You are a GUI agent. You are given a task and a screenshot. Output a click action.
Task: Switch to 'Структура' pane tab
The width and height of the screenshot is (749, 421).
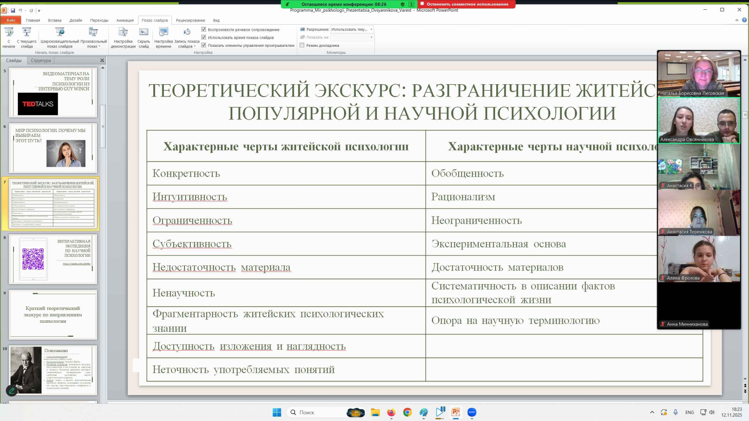[41, 60]
